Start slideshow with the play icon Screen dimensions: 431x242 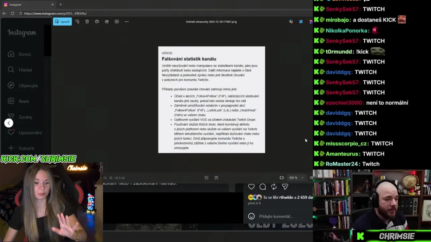click(x=117, y=22)
